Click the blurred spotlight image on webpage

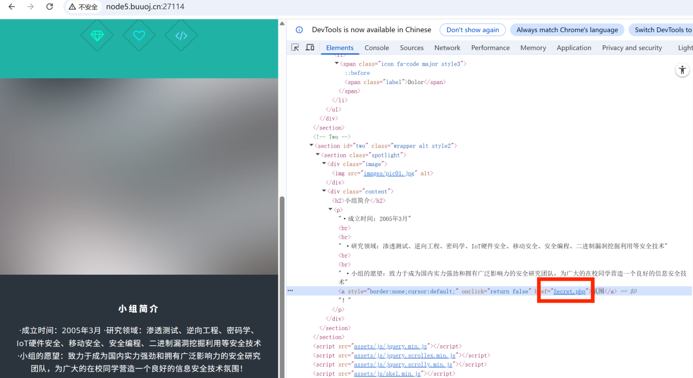pyautogui.click(x=139, y=176)
